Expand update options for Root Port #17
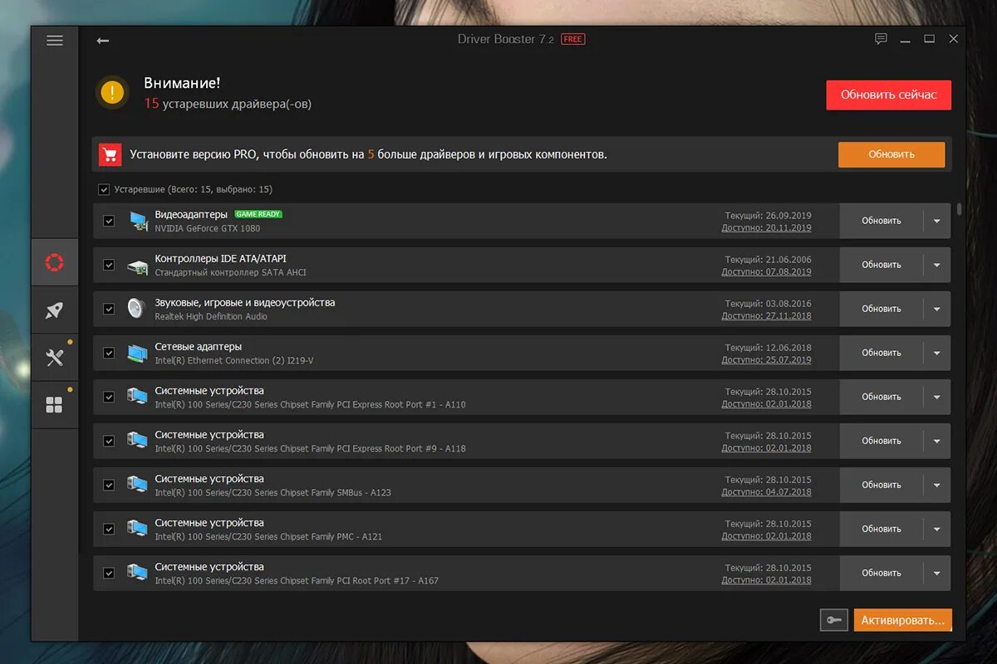Image resolution: width=997 pixels, height=664 pixels. [x=937, y=573]
